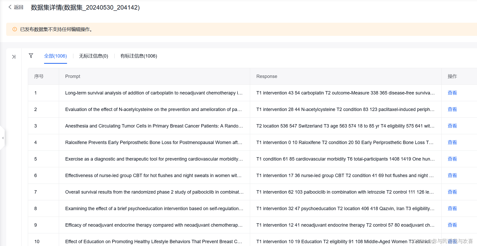
Task: Click 查看 for row 2 N-acetylcysteine
Action: point(452,109)
